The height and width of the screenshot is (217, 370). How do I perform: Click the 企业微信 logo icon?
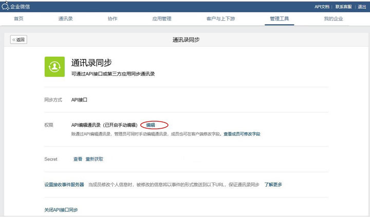(x=6, y=7)
